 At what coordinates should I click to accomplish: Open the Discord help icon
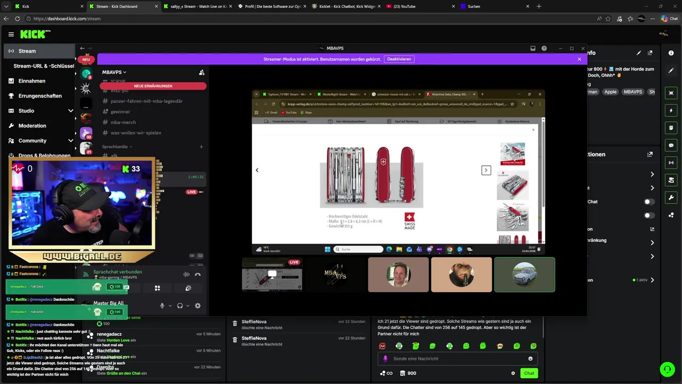544,49
